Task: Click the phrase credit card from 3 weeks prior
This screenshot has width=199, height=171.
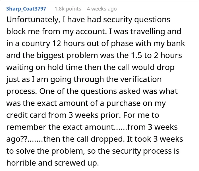Action: tap(63, 115)
